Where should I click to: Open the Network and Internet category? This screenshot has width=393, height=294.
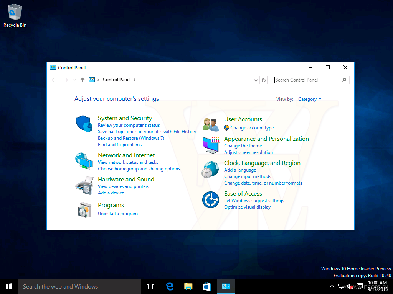tap(126, 155)
